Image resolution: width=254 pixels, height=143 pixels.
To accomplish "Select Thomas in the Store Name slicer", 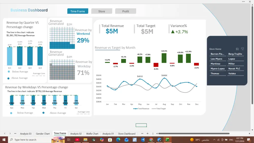I will 217,73.
